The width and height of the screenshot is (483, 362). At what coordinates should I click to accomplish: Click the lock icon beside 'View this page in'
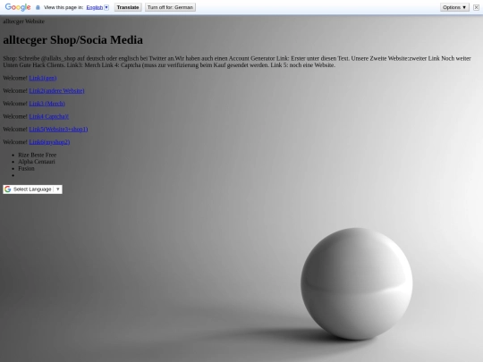click(38, 7)
